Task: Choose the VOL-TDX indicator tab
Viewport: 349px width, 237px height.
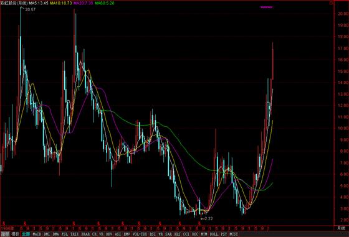Action: pyautogui.click(x=140, y=234)
